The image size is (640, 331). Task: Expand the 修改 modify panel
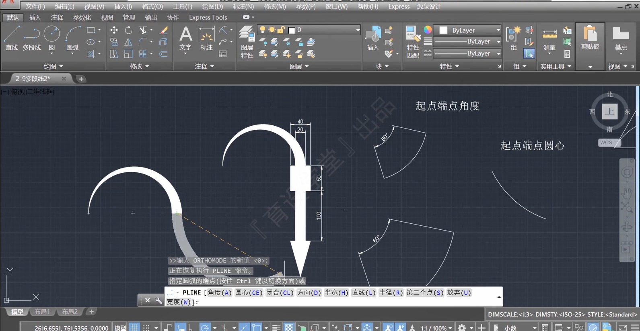pos(140,66)
